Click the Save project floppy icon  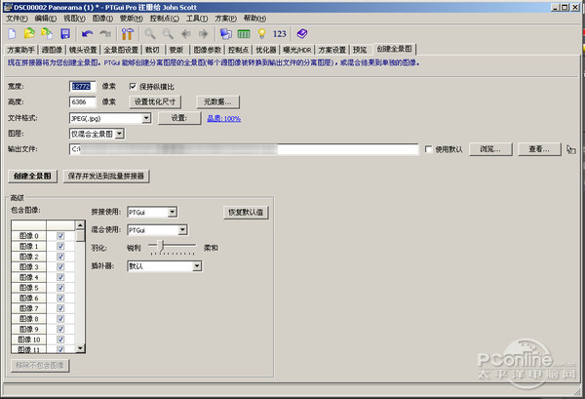pos(65,34)
